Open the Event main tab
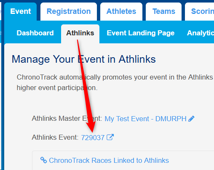This screenshot has height=170, width=214. (21, 11)
